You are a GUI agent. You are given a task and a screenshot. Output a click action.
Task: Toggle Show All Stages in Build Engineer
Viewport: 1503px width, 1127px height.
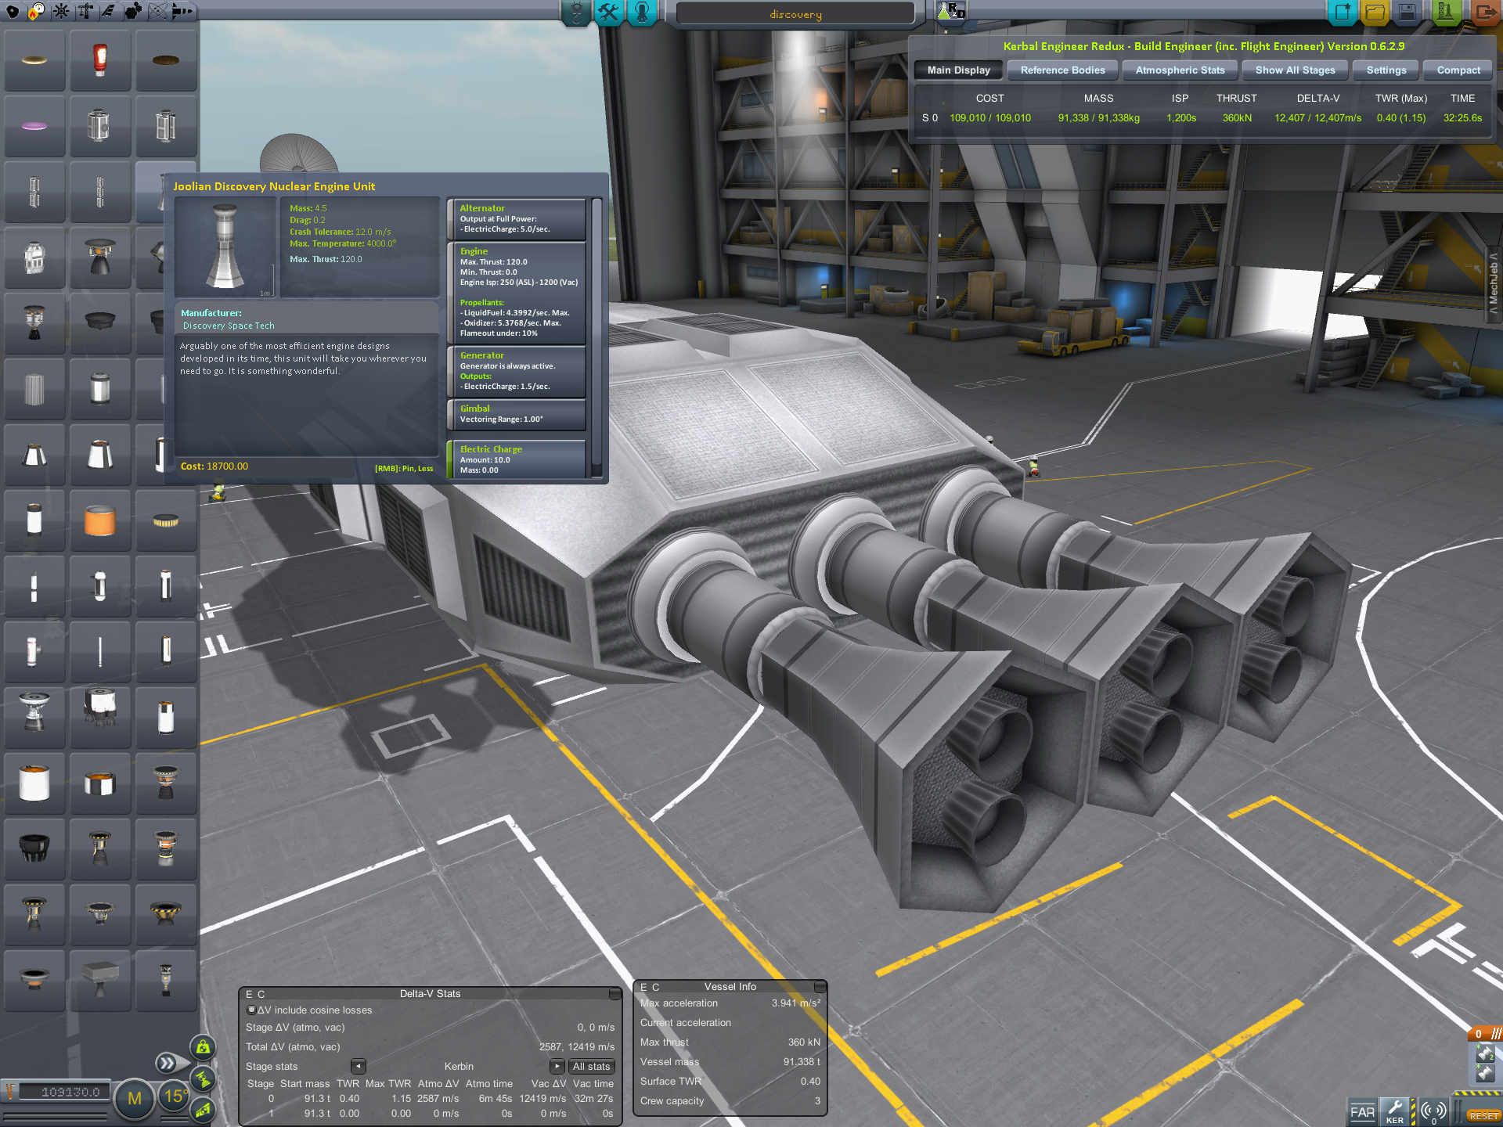coord(1295,70)
